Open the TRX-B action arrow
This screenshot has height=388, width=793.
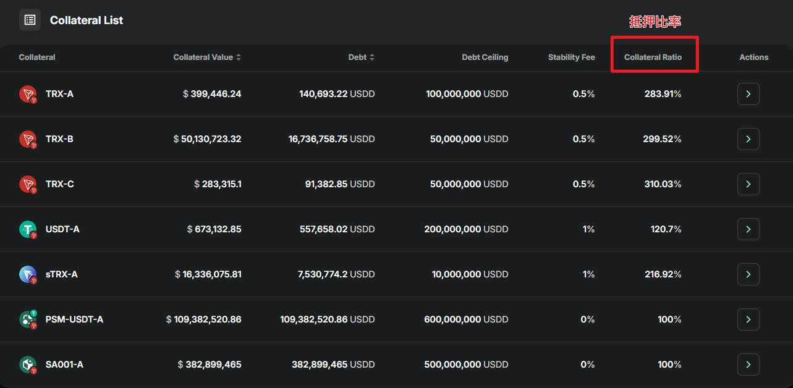pyautogui.click(x=748, y=139)
